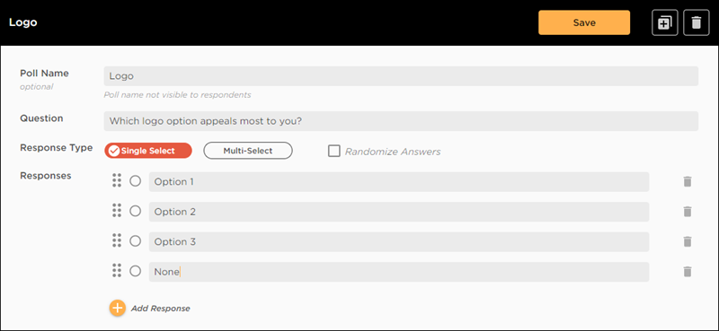Click the duplicate poll icon
The image size is (719, 331).
tap(664, 23)
